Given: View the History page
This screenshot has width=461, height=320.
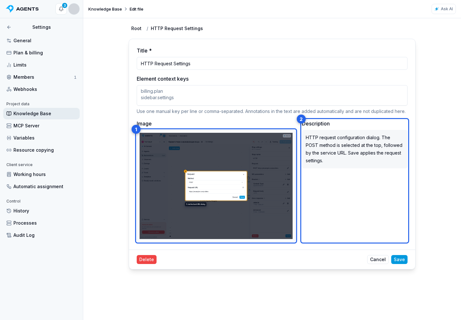Looking at the screenshot, I should [x=42, y=211].
